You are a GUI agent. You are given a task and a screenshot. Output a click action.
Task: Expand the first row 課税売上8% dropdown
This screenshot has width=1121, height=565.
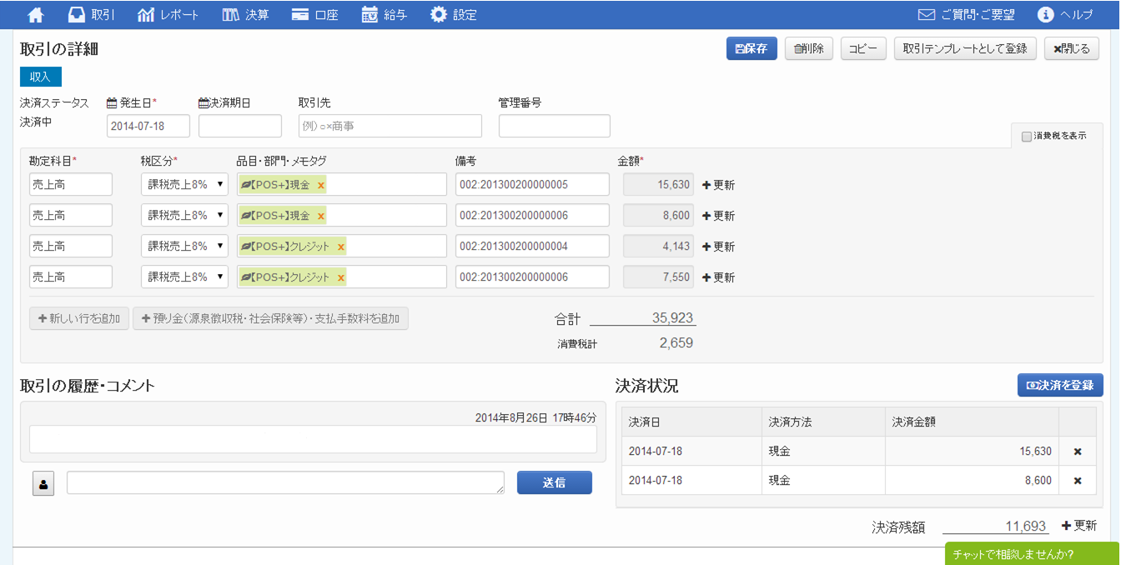tap(184, 185)
